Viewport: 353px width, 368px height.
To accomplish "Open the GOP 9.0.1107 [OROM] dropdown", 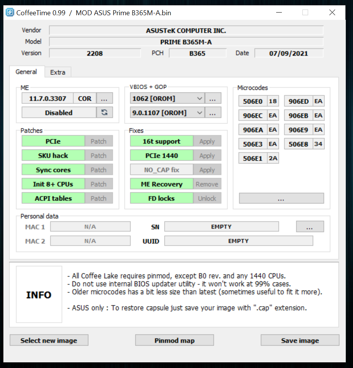I will click(167, 113).
